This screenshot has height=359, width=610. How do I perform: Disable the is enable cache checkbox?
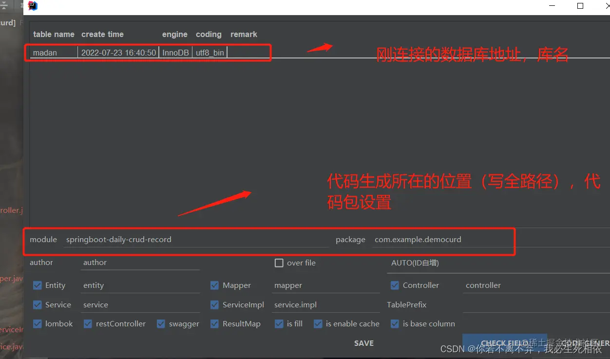[x=318, y=323]
